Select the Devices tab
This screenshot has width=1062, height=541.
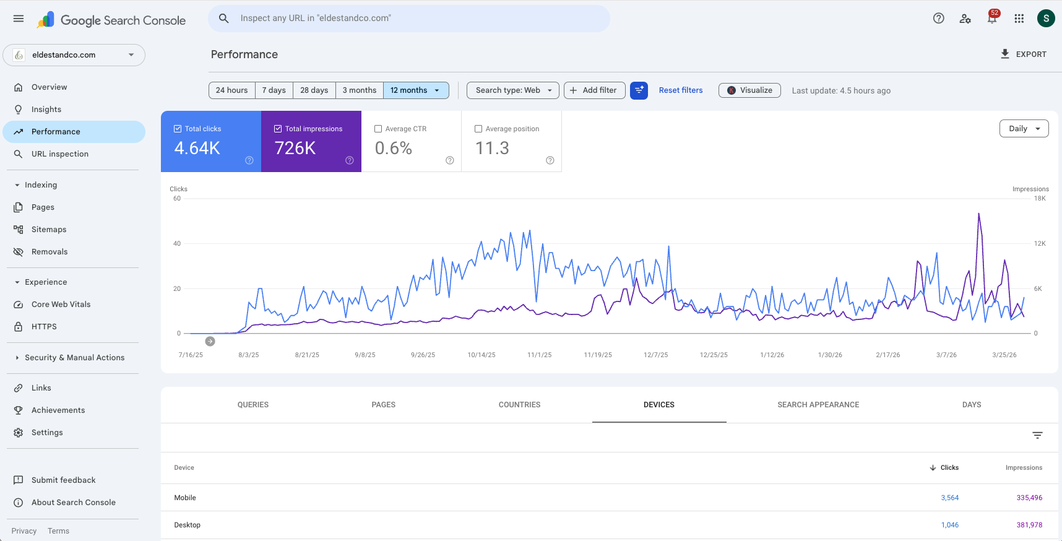[659, 405]
